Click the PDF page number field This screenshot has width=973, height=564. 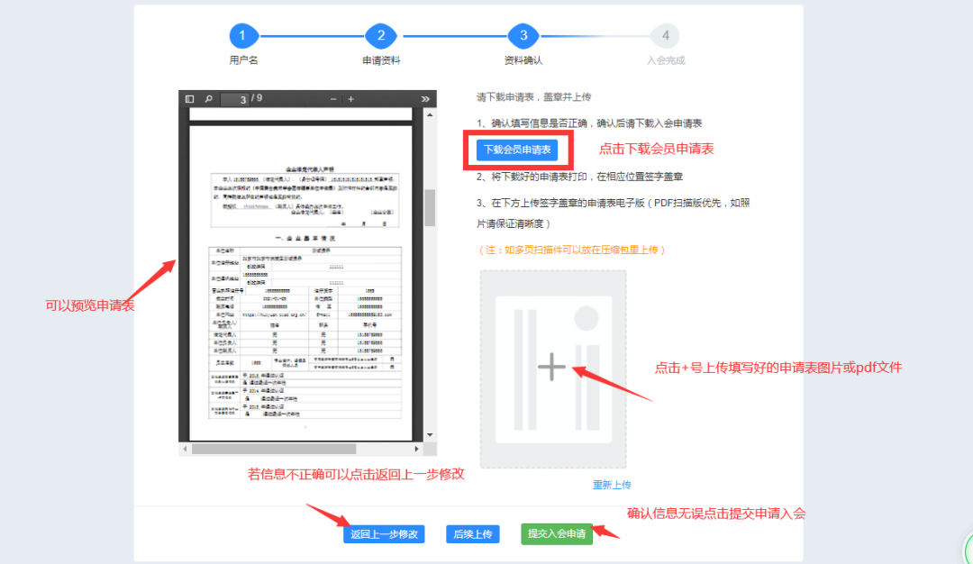coord(235,99)
